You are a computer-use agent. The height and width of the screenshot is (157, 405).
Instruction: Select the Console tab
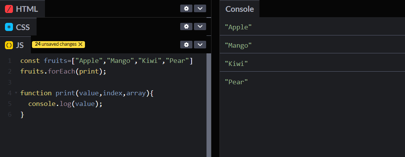(240, 9)
